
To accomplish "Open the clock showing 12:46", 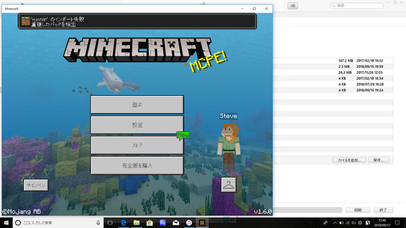I will tap(382, 223).
